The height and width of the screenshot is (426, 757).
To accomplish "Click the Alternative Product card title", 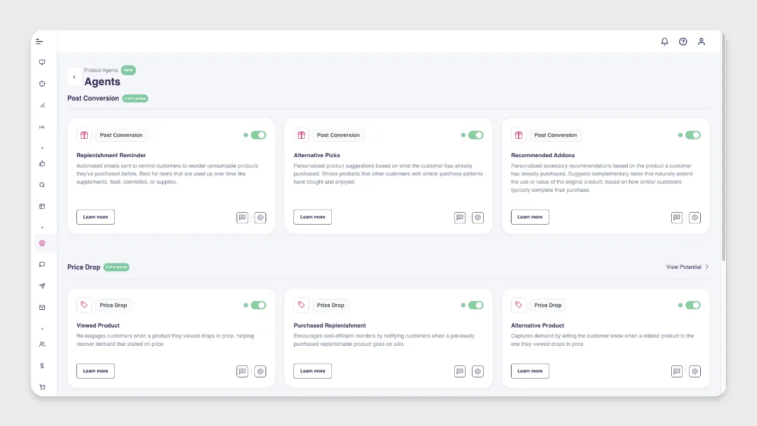I will (537, 326).
